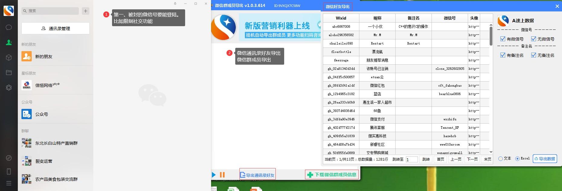Click nickname cell 惠生活一家人超市
The image size is (562, 191).
pyautogui.click(x=377, y=102)
